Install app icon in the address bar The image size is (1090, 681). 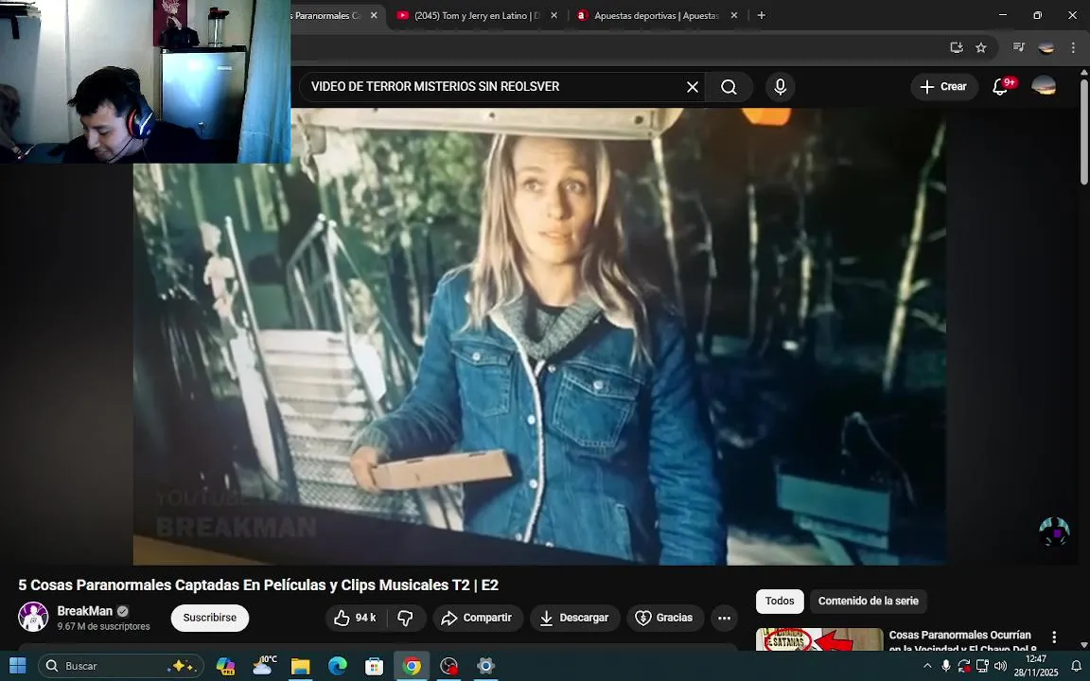(957, 47)
